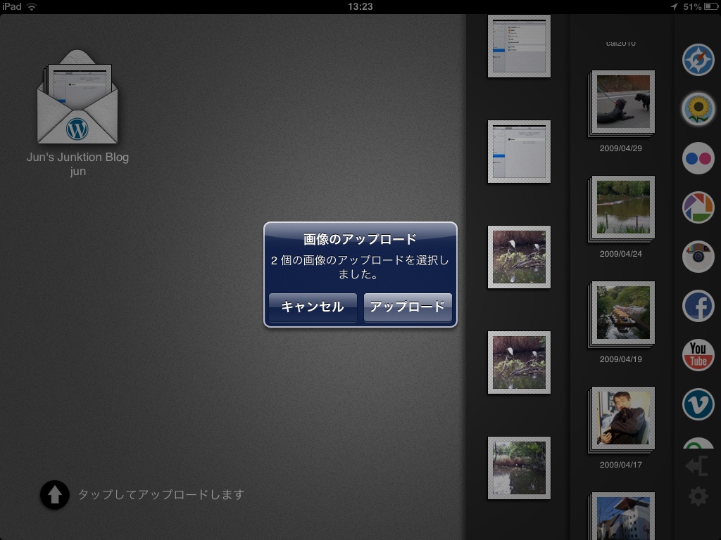721x540 pixels.
Task: Tap the 13:23 clock in status bar
Action: 360,6
